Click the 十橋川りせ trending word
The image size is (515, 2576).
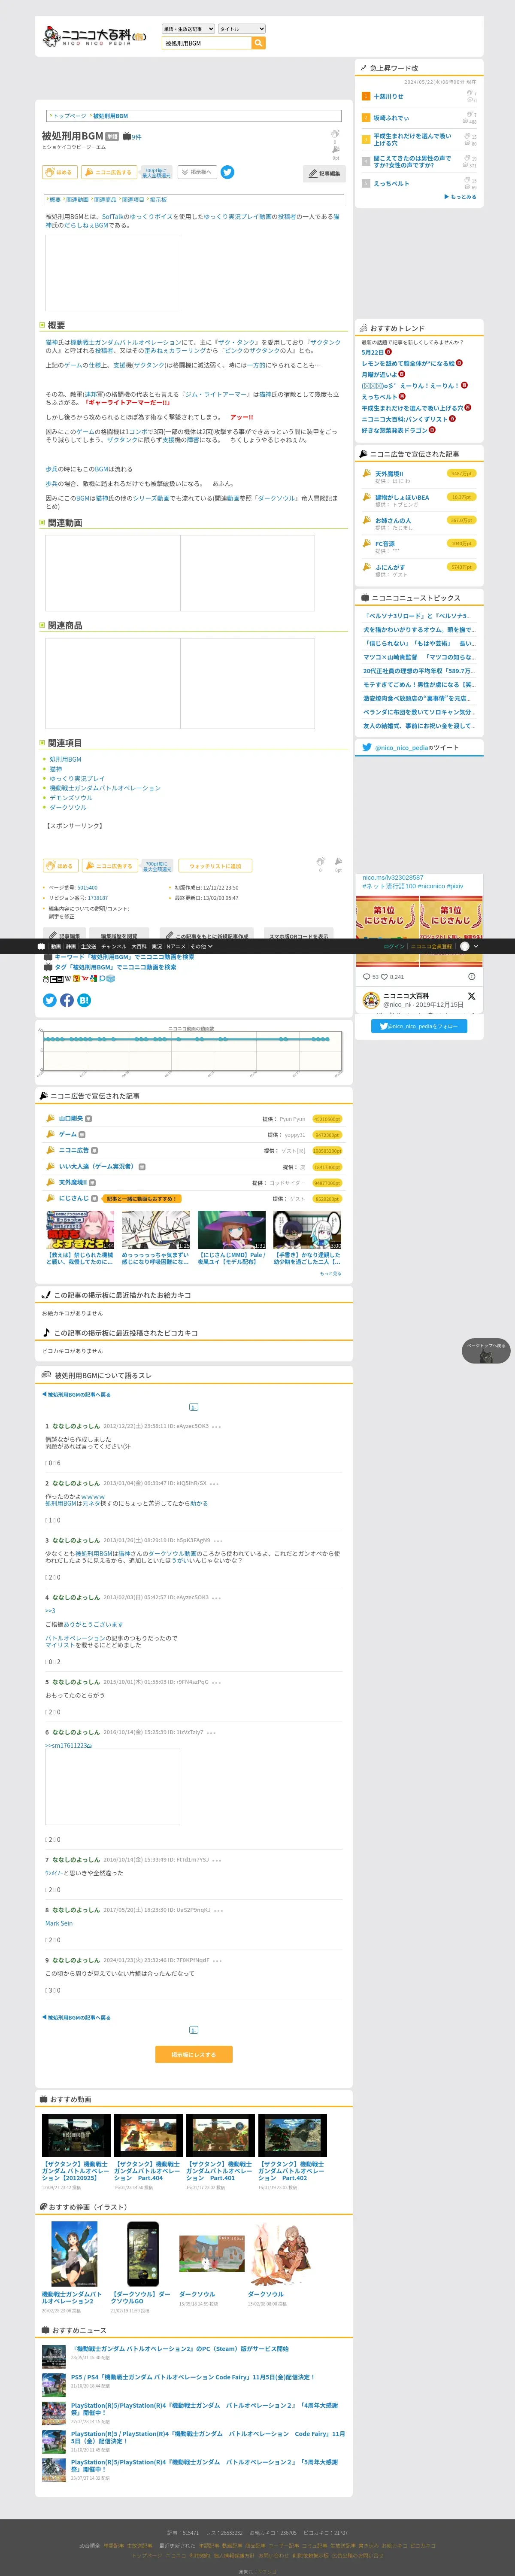coord(389,97)
